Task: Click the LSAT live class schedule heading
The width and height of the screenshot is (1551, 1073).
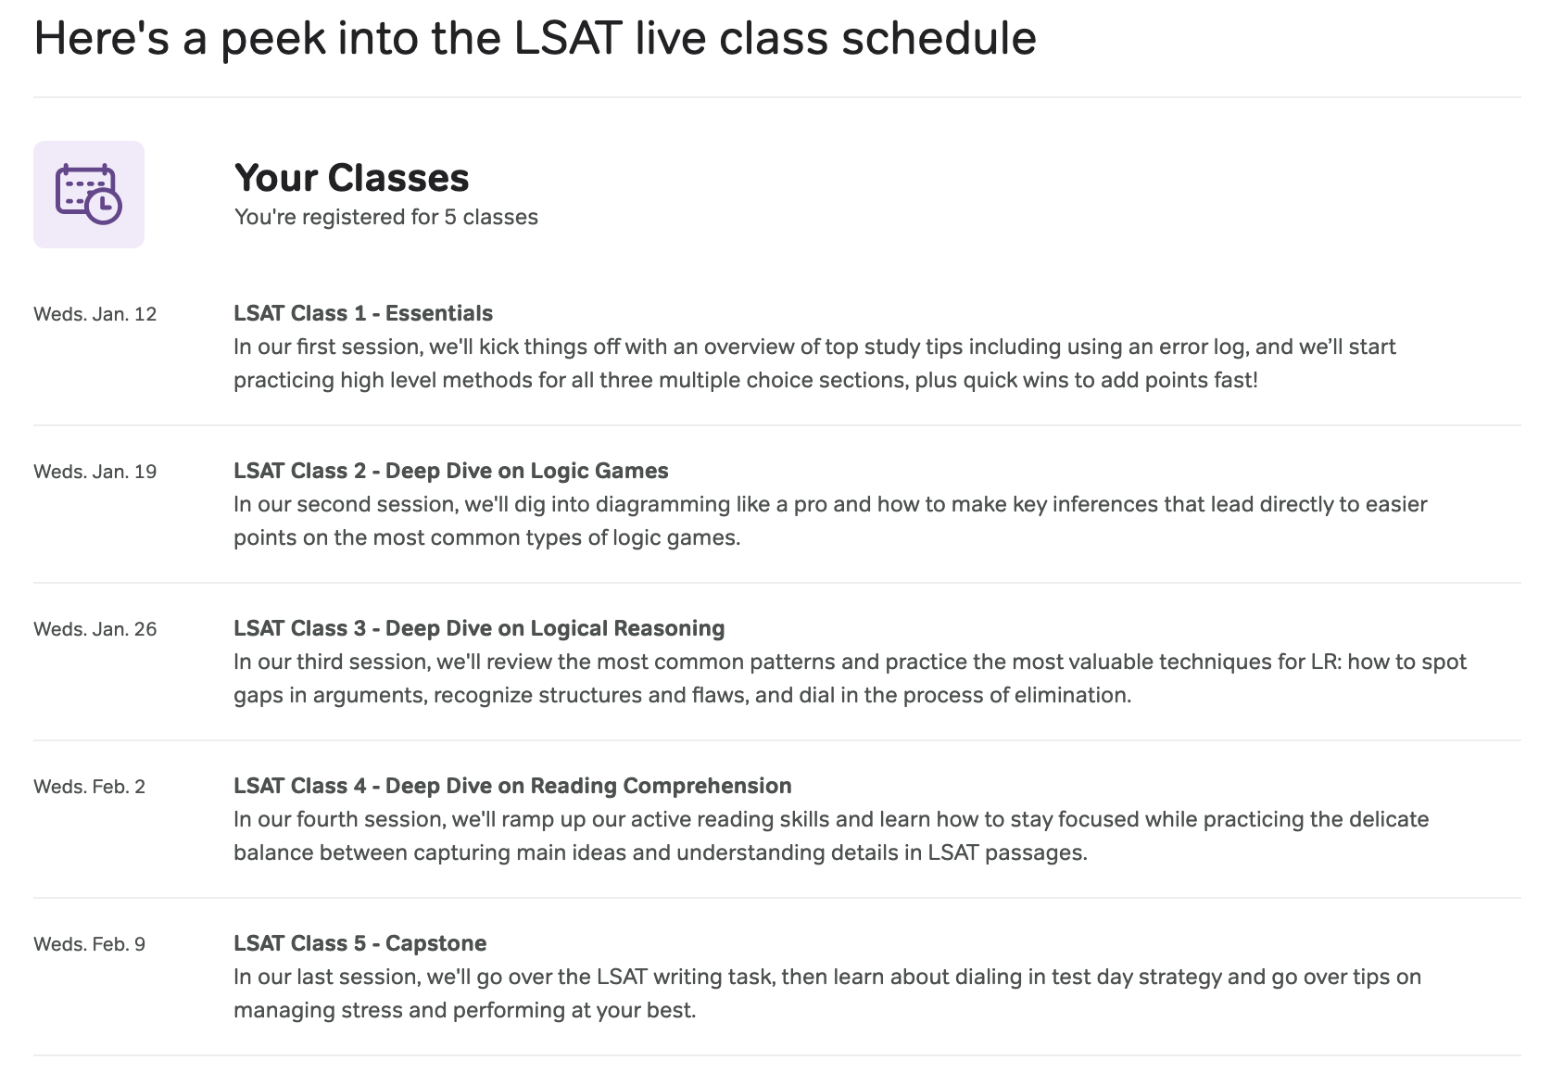Action: click(x=535, y=39)
